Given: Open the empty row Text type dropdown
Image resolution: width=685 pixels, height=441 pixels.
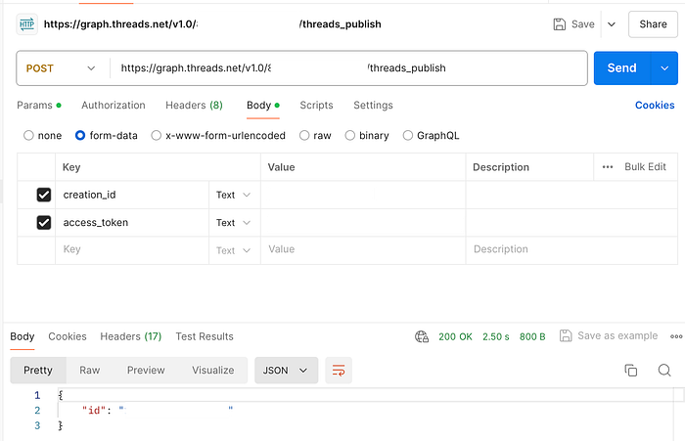Looking at the screenshot, I should (x=234, y=250).
